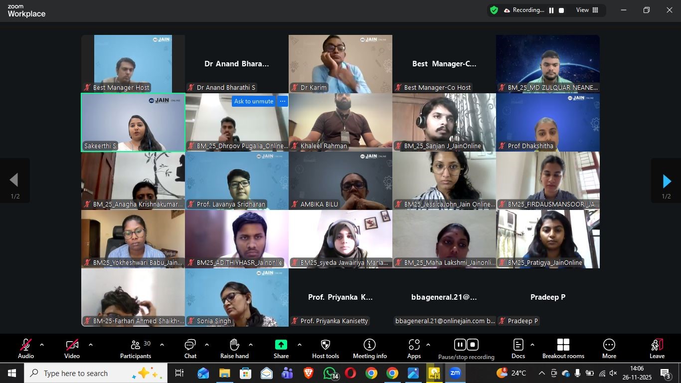Click Ask to unmute on Dhroov's tile
This screenshot has height=383, width=681.
click(x=254, y=101)
